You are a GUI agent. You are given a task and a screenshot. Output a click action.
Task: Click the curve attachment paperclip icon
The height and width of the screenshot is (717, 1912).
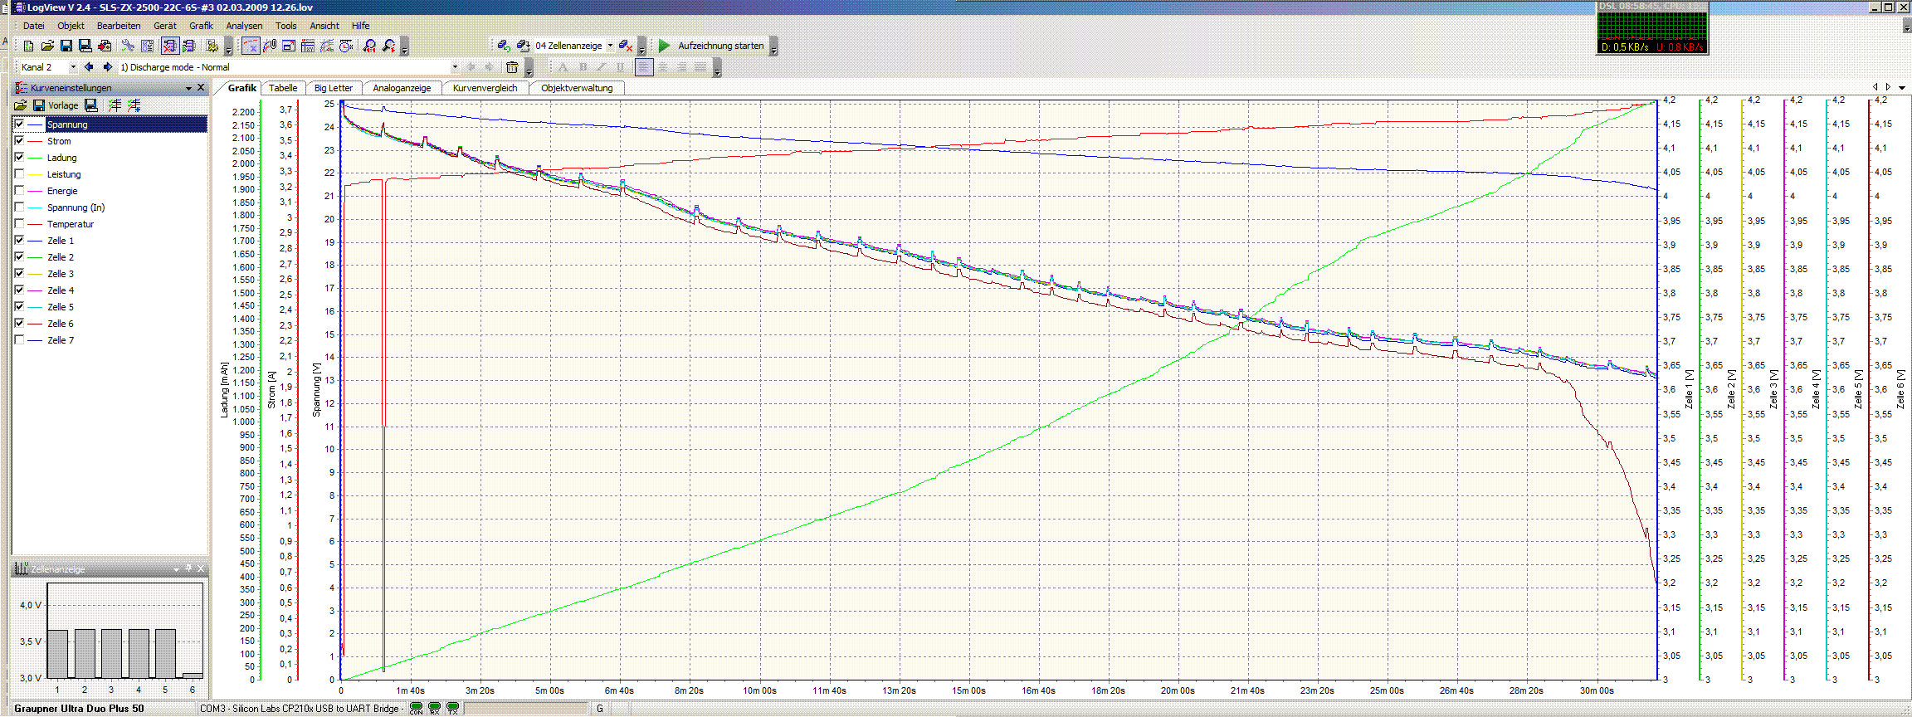270,46
